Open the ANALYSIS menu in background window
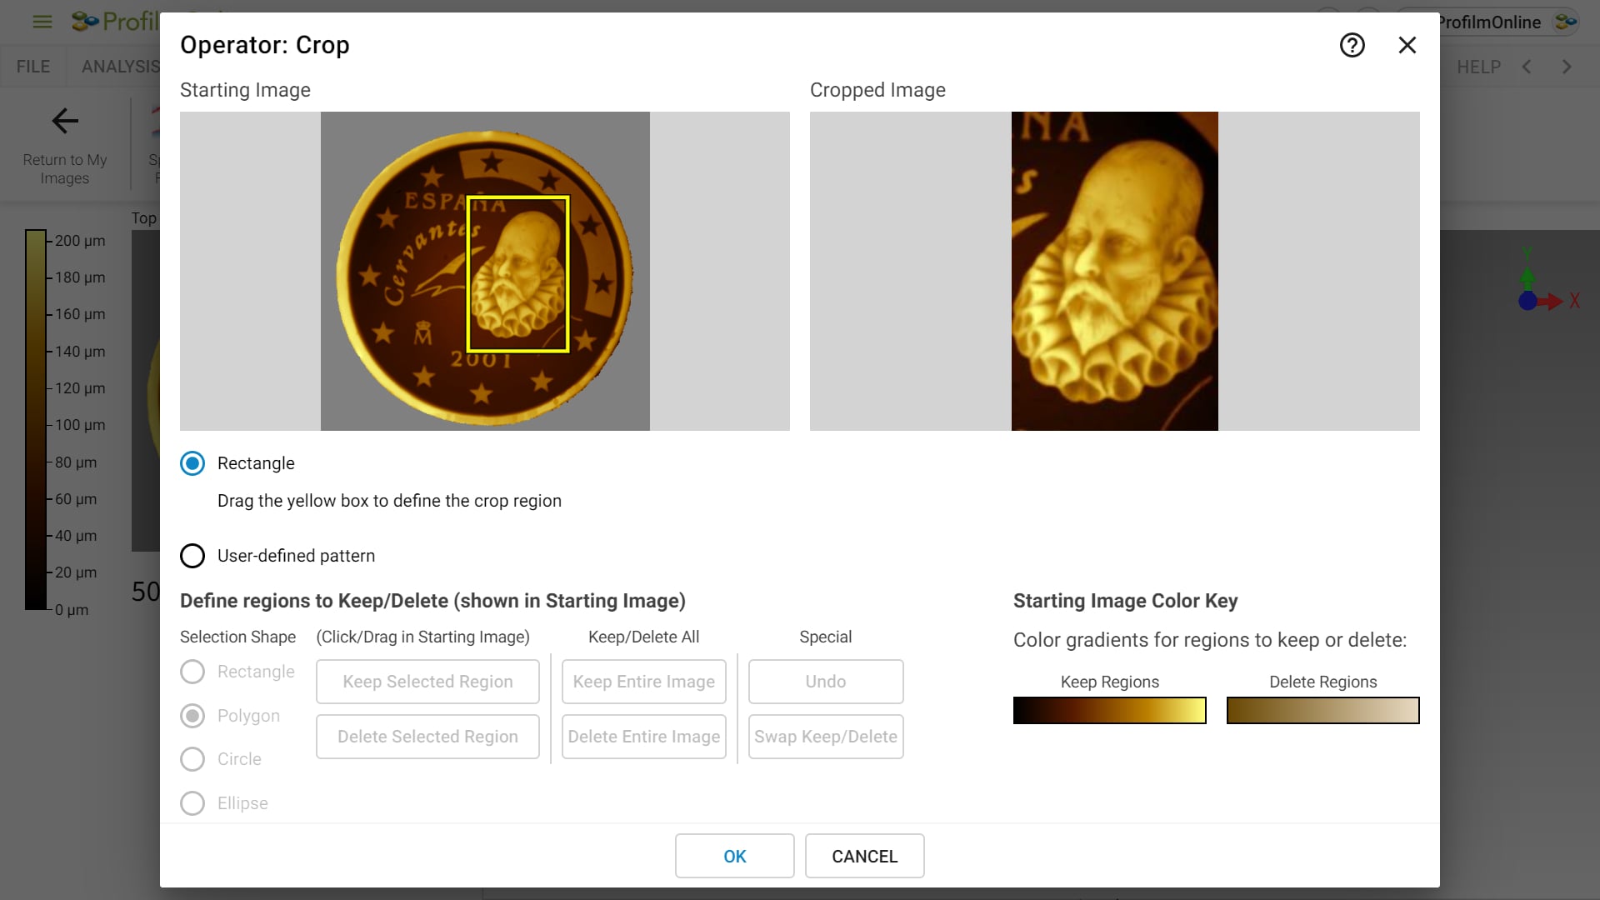 pos(120,67)
